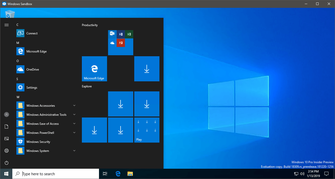Launch OneDrive from the app list
This screenshot has width=335, height=179.
[x=46, y=69]
